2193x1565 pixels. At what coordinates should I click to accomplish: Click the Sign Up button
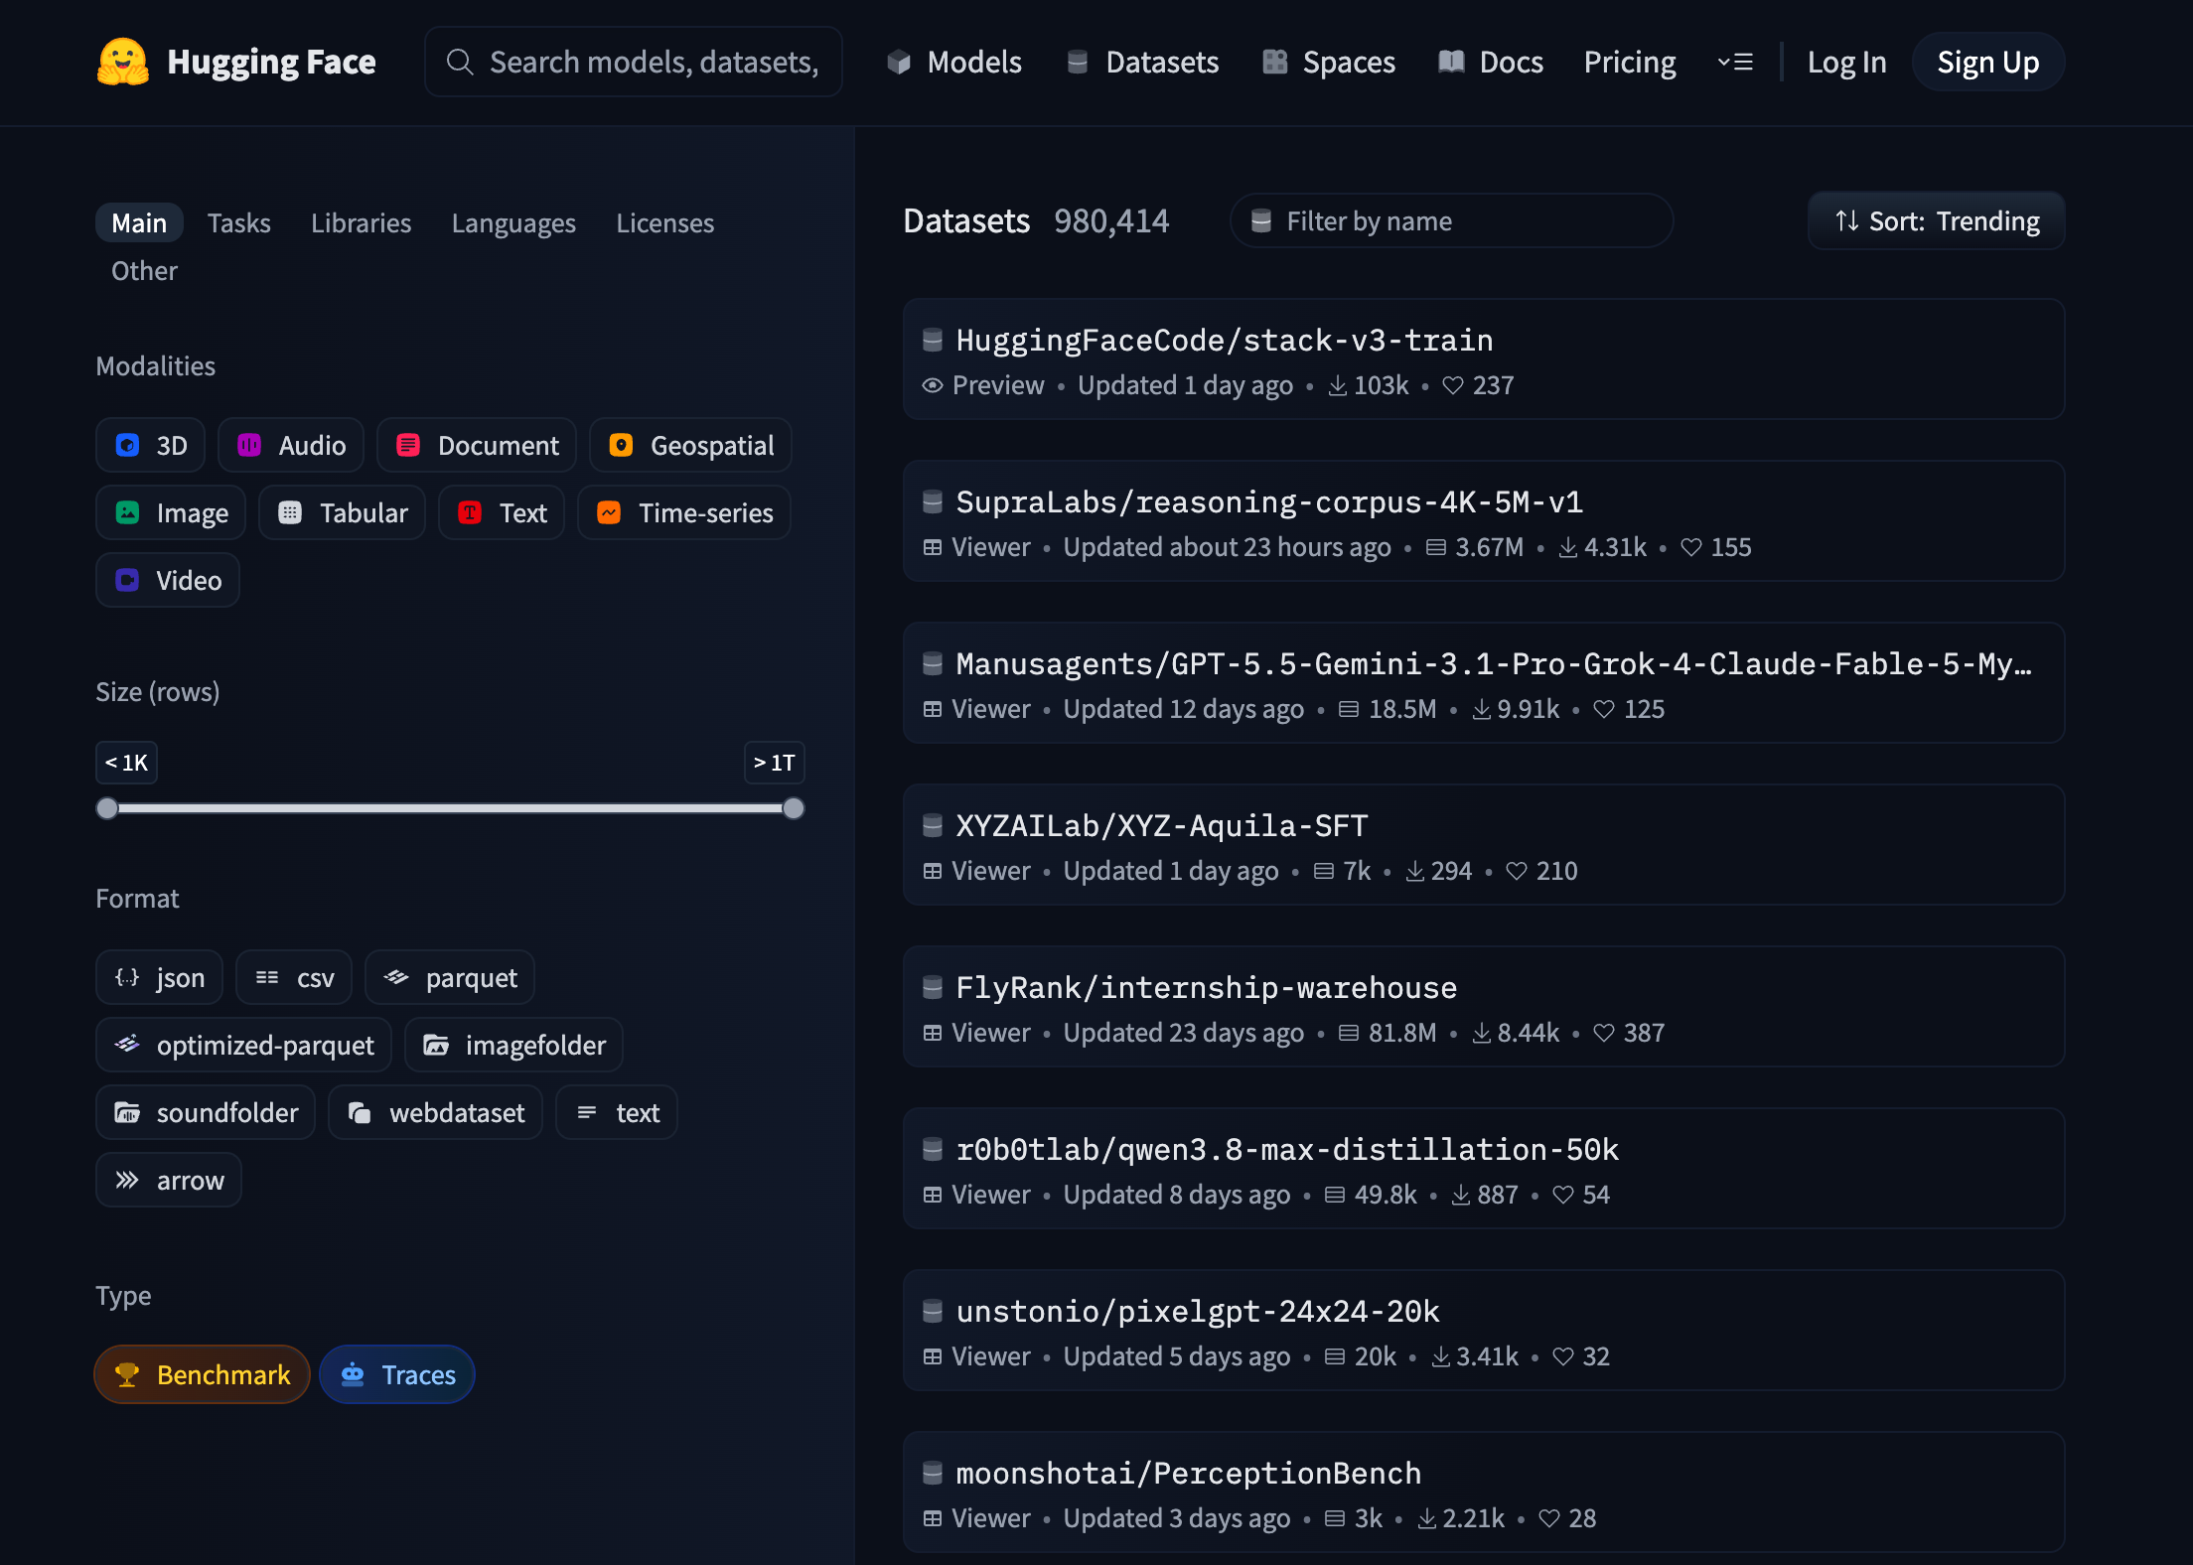1988,62
